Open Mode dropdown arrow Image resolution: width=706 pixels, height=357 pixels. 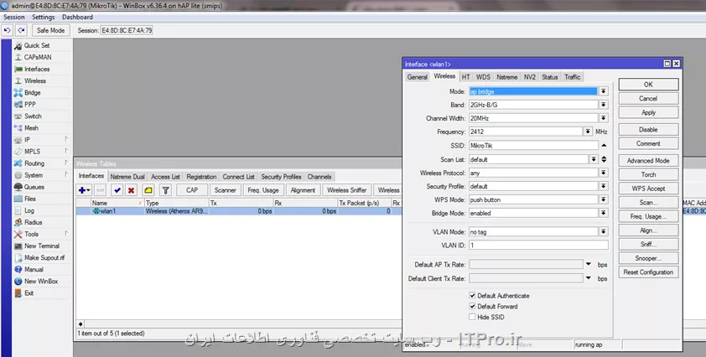pos(604,91)
